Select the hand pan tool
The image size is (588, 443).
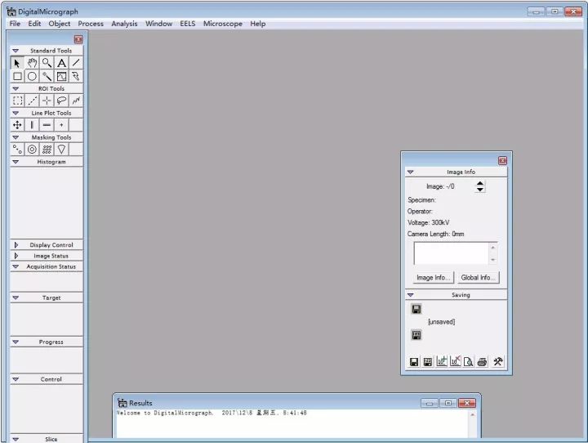32,63
